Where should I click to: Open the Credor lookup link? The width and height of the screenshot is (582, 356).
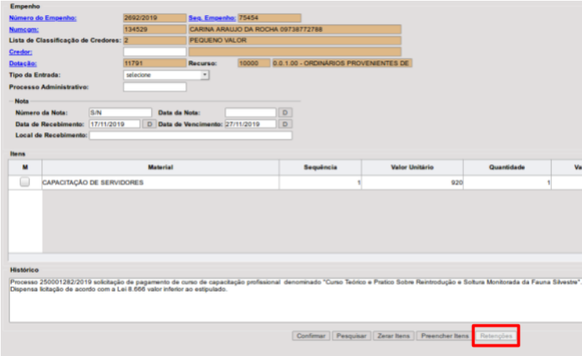pyautogui.click(x=20, y=52)
